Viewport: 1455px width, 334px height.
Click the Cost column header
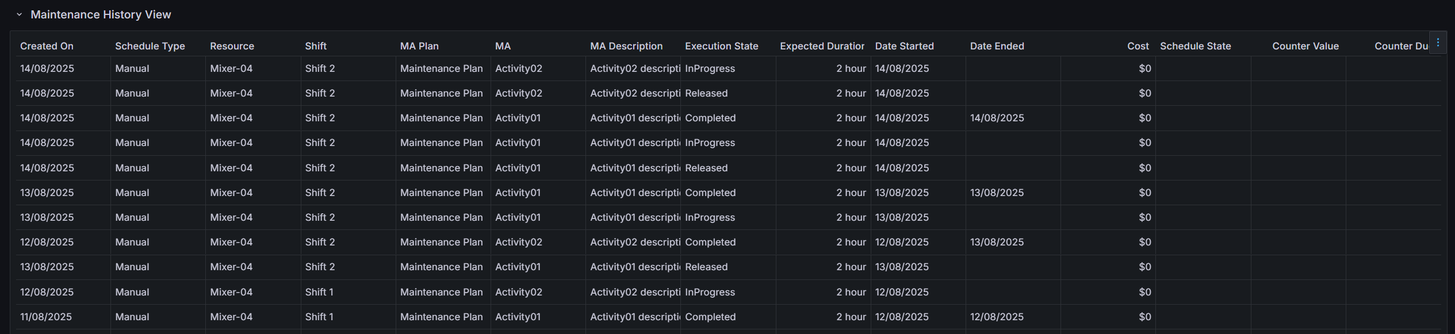[1138, 46]
